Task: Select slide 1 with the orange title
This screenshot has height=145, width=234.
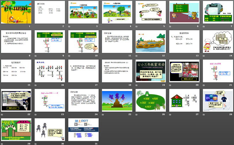Action: [x=16, y=12]
